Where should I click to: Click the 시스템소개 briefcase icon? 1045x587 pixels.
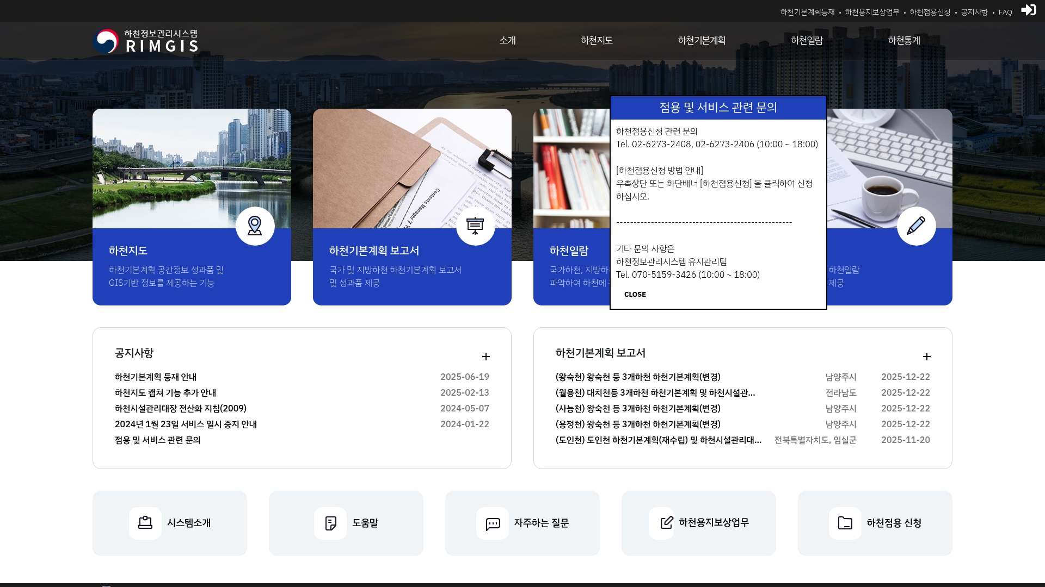[x=145, y=523]
